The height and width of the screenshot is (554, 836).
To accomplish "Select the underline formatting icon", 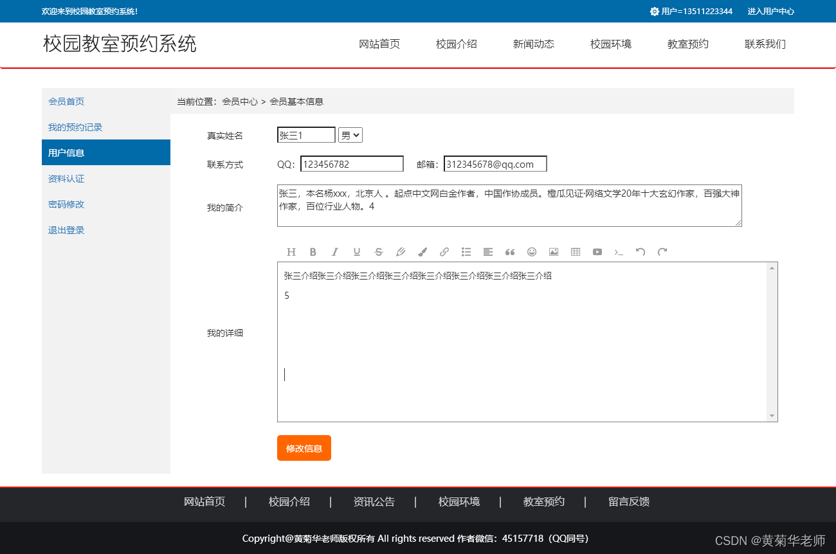I will (356, 251).
